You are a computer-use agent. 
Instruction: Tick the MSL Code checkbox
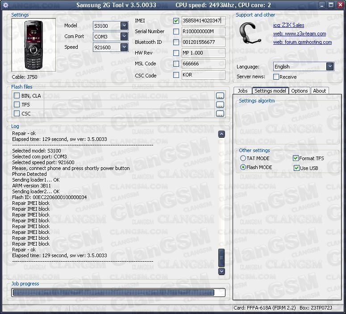pyautogui.click(x=176, y=64)
